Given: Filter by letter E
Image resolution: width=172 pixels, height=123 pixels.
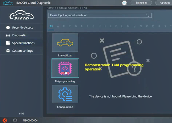Looking at the screenshot, I should pos(82,26).
